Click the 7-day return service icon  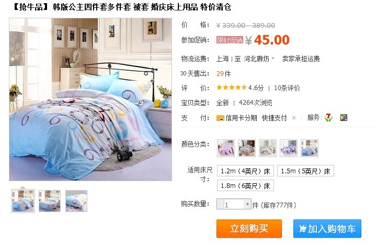328,117
